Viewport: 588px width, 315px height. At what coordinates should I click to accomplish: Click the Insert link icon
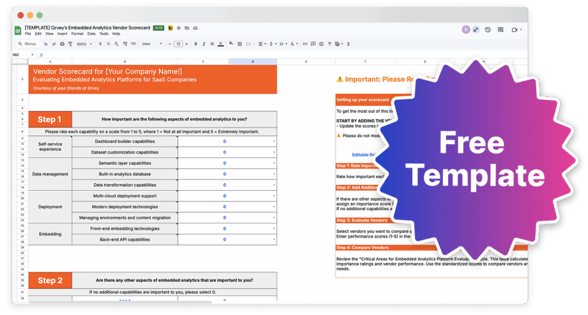[x=305, y=44]
